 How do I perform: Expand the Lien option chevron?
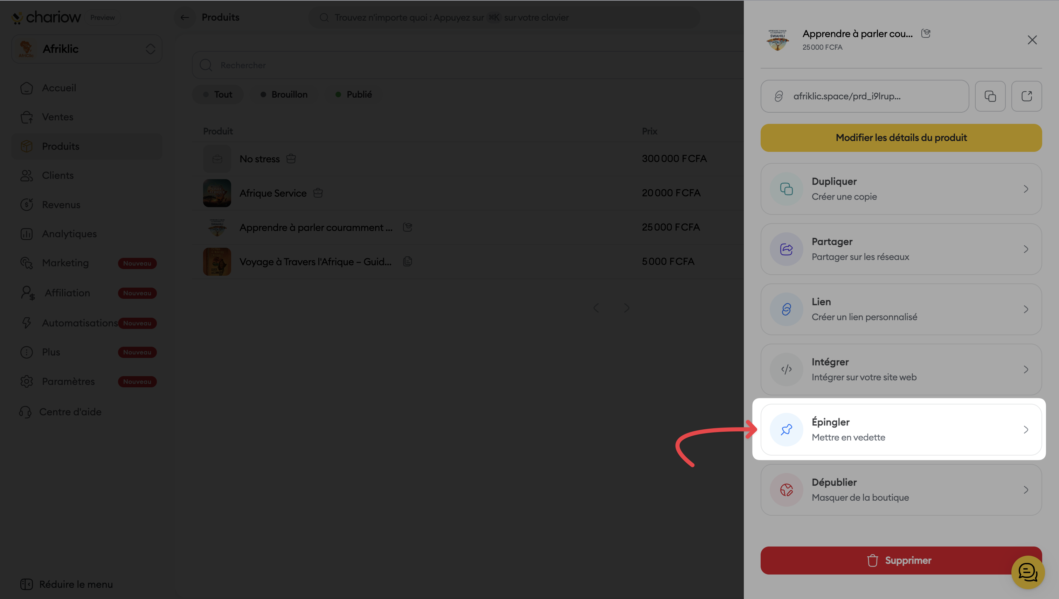click(1026, 309)
